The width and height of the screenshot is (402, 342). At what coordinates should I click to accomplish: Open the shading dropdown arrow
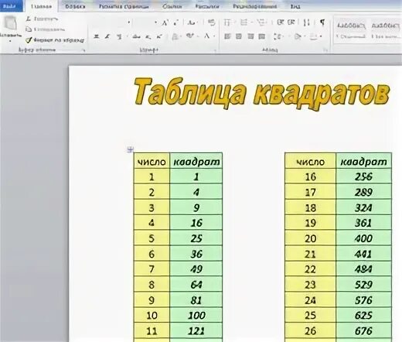click(x=305, y=36)
